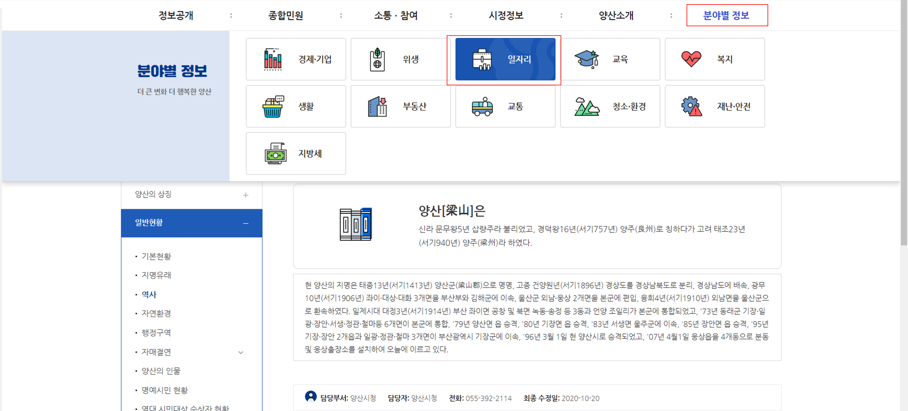Screen dimensions: 908x411
Task: Click the 부동산 building icon
Action: coord(377,106)
